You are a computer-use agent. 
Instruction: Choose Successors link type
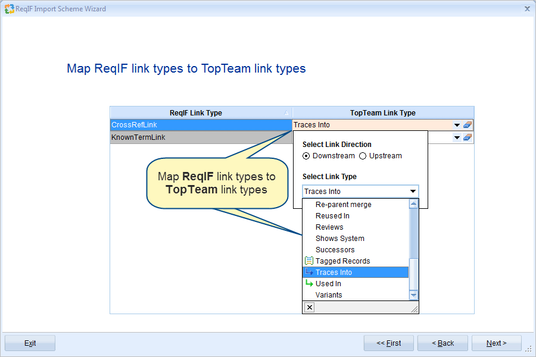356,249
